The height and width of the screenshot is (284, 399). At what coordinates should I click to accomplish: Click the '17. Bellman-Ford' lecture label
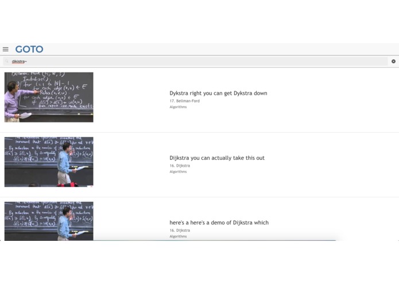click(184, 101)
